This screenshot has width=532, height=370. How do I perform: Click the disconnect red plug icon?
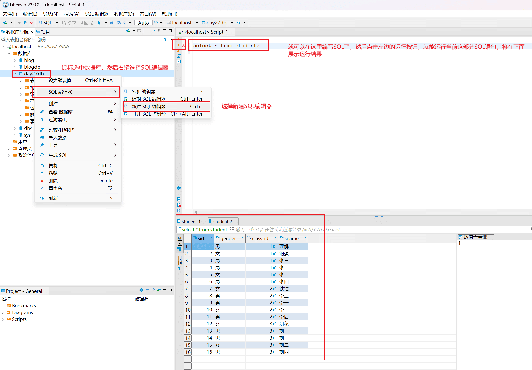[31, 23]
